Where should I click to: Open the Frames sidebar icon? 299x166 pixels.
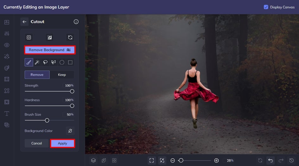pyautogui.click(x=7, y=79)
